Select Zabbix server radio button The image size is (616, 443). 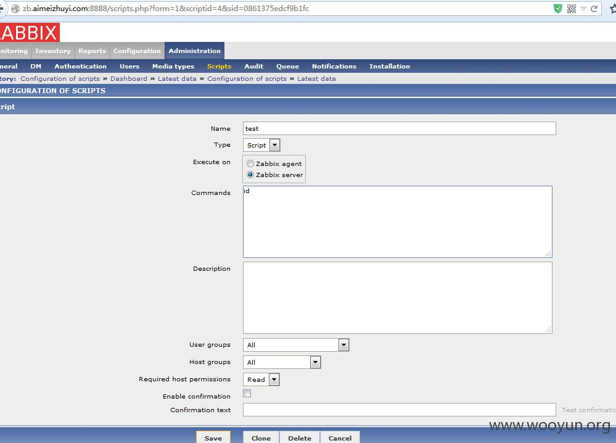coord(250,175)
